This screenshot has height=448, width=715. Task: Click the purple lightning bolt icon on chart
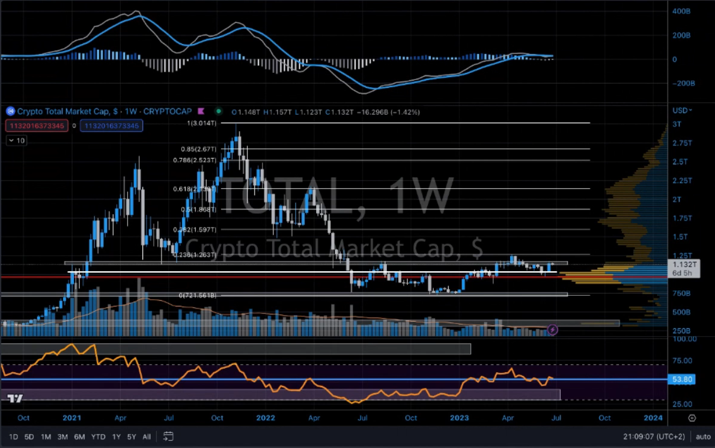(x=553, y=330)
